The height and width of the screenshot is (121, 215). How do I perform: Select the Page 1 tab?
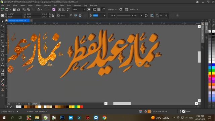(x=36, y=104)
